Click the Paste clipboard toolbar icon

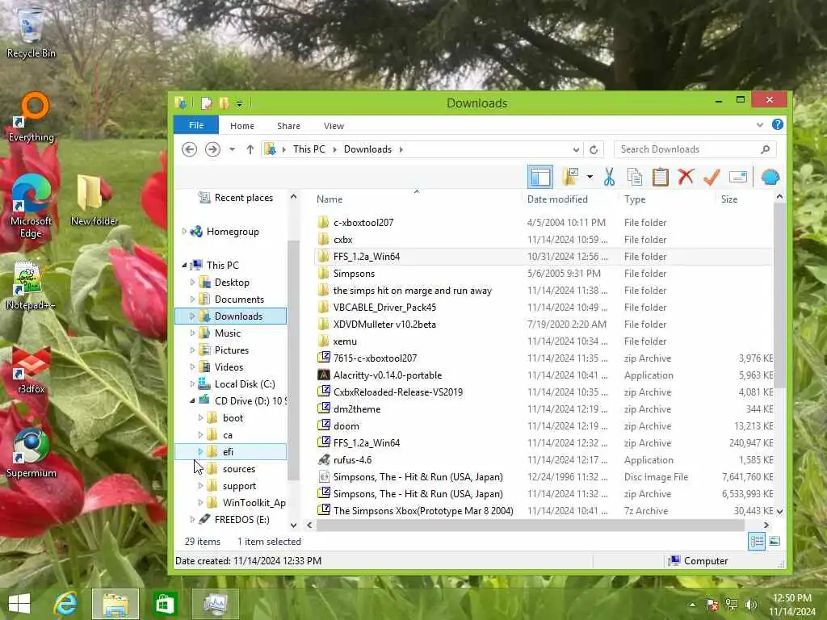[660, 177]
